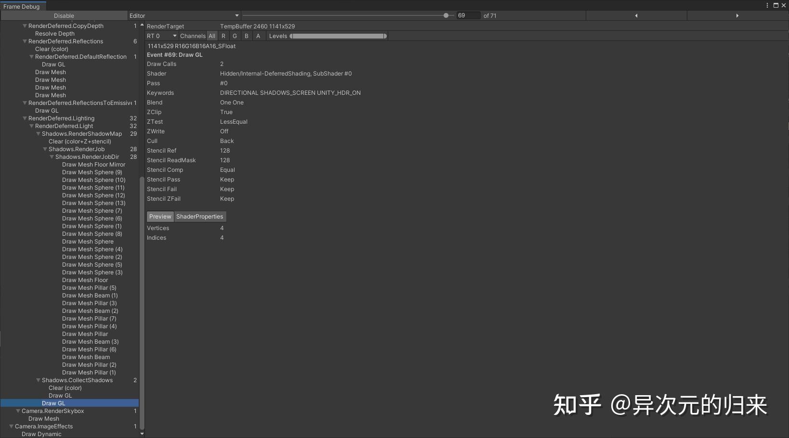
Task: Collapse the Shadows.RenderShadowMap node
Action: [x=39, y=134]
